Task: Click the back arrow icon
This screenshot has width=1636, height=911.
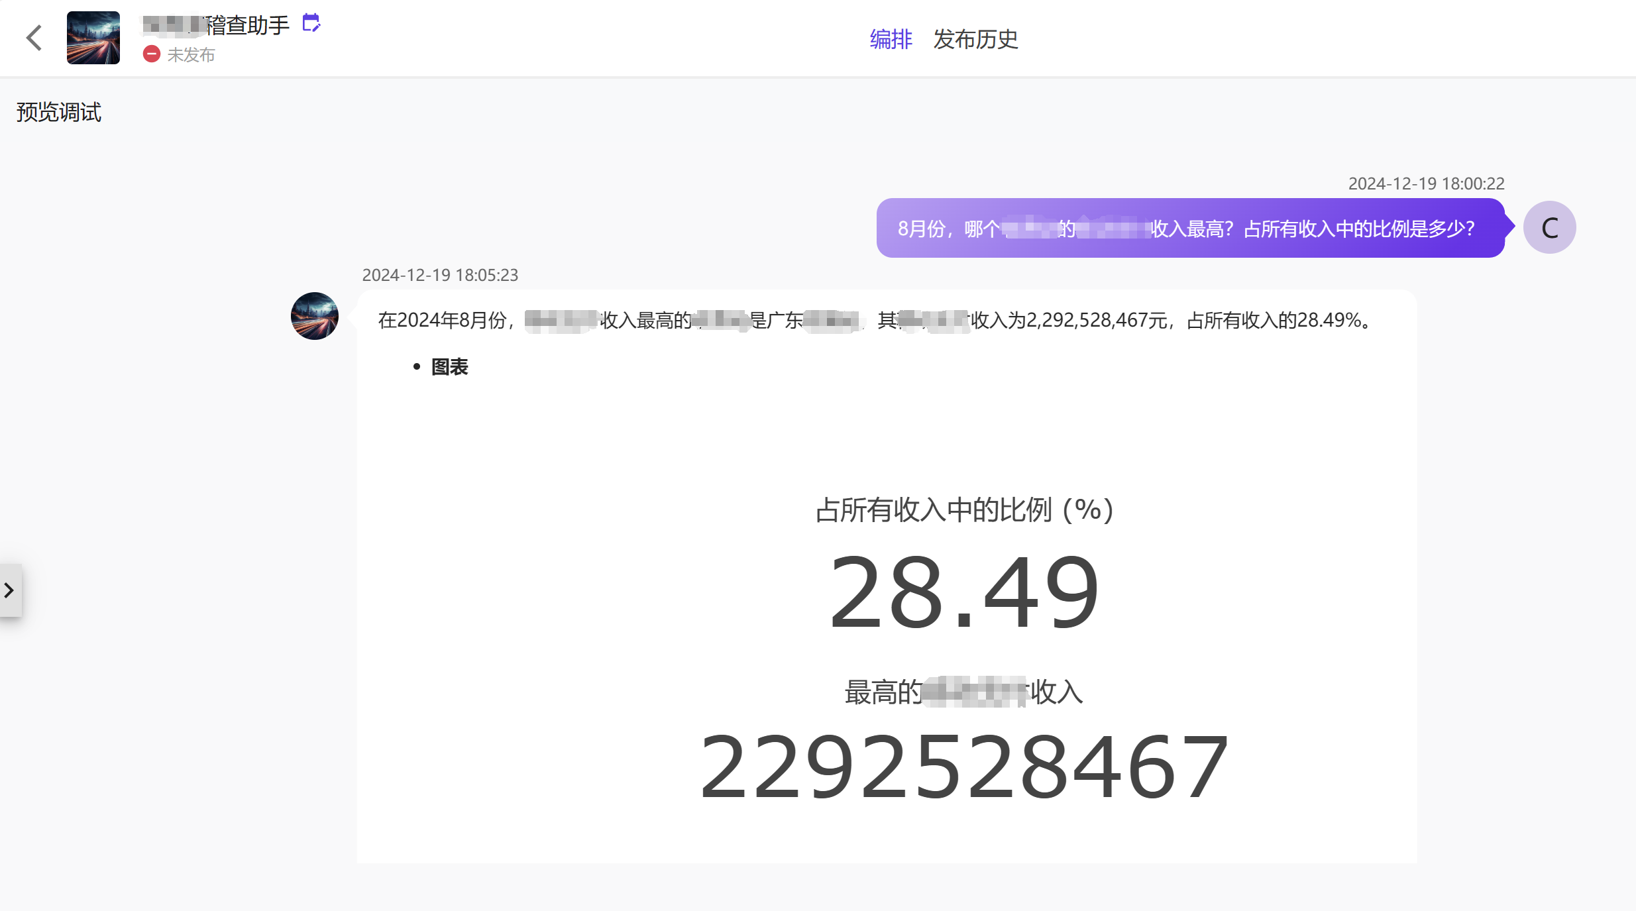Action: (34, 38)
